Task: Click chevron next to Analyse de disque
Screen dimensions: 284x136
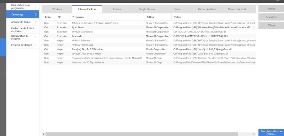Action: [35, 22]
